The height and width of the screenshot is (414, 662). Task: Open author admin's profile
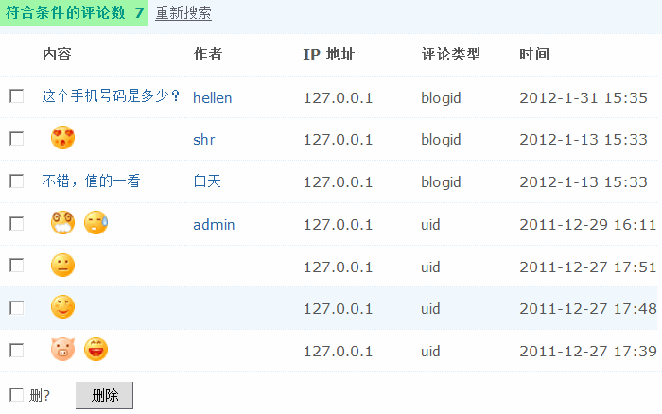(214, 225)
